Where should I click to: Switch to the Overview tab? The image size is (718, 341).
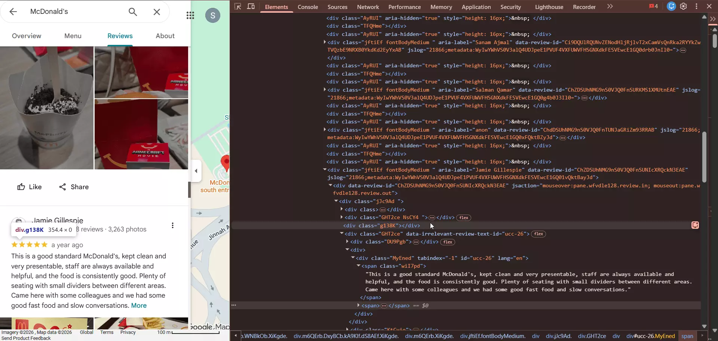pos(27,36)
